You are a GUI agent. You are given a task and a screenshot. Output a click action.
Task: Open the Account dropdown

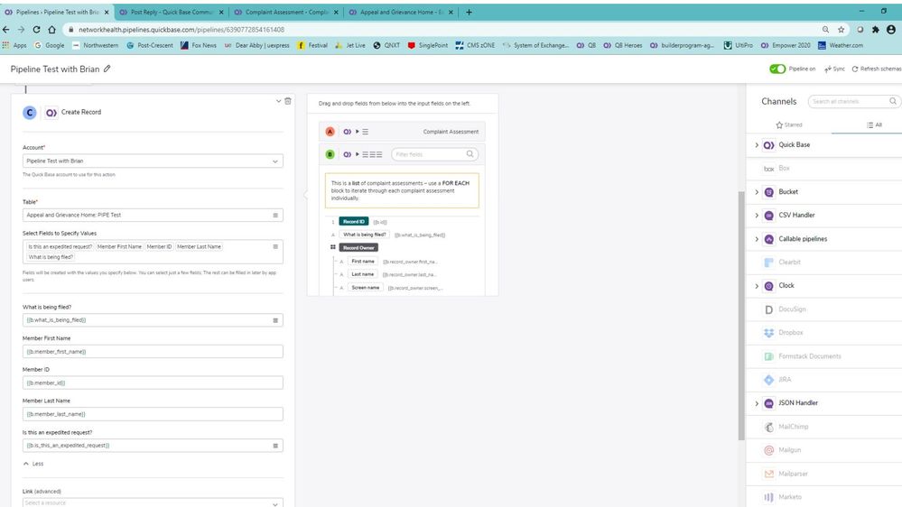tap(153, 161)
